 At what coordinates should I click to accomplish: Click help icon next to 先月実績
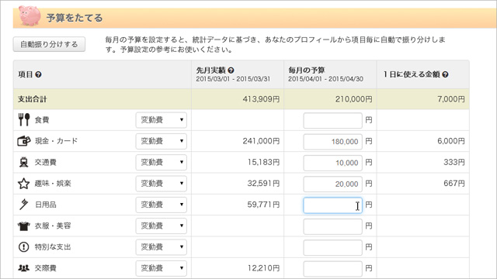(x=231, y=71)
